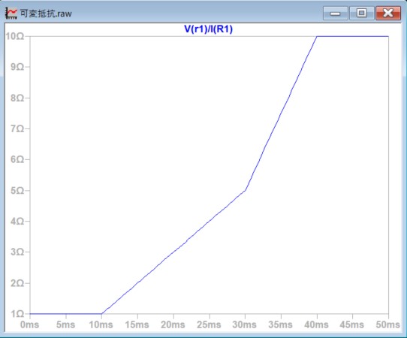Minimize the waveform viewer window
This screenshot has height=338, width=407.
pyautogui.click(x=336, y=13)
